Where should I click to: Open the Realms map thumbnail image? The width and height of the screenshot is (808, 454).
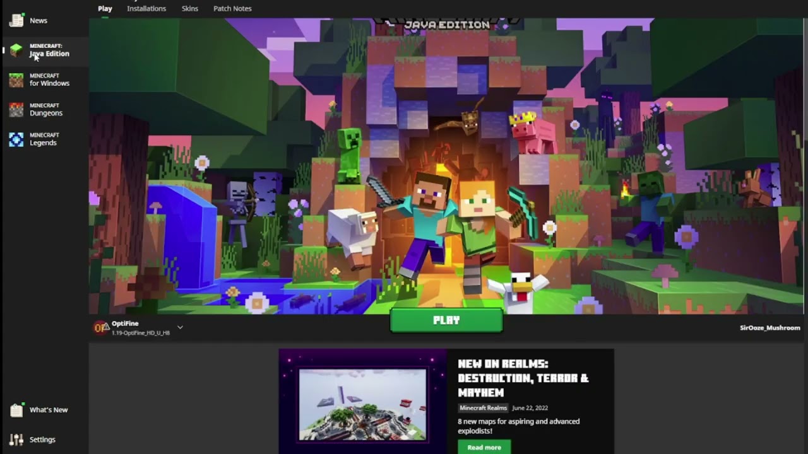coord(362,404)
